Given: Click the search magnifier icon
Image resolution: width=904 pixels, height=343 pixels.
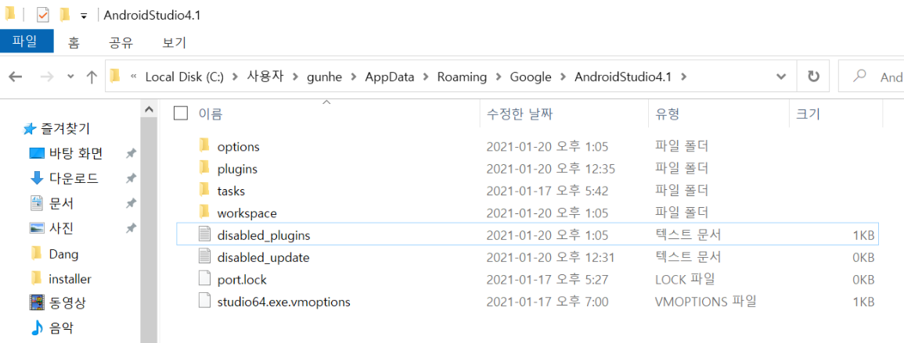Looking at the screenshot, I should (860, 77).
